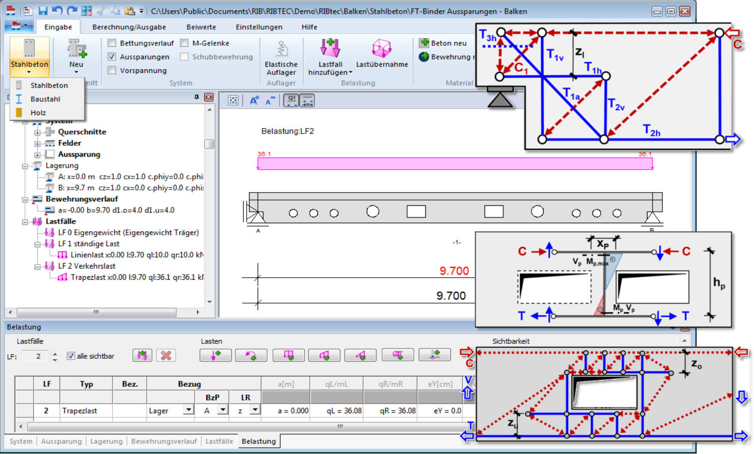Click the Elastische Auflager spring icon
The height and width of the screenshot is (454, 754).
coord(281,49)
